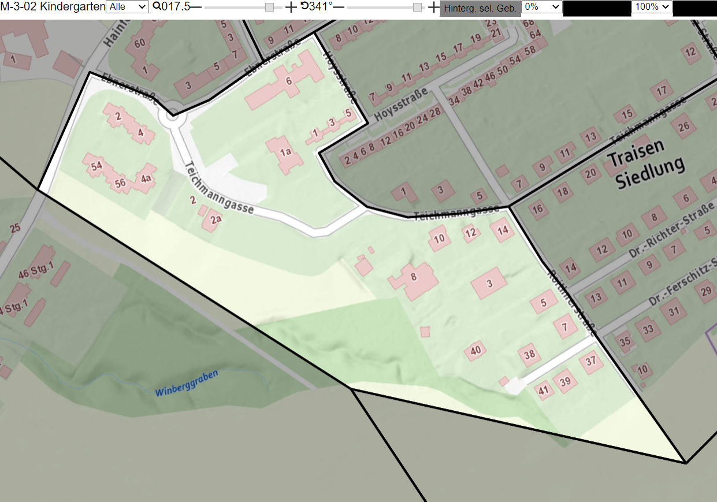Viewport: 717px width, 502px height.
Task: Click building 1a on the map
Action: coord(285,154)
